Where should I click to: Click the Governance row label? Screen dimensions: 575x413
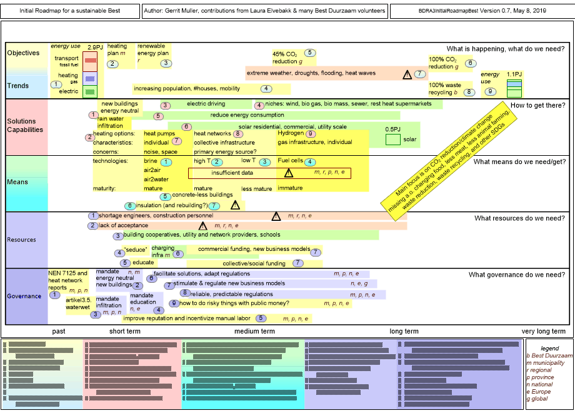pyautogui.click(x=24, y=296)
